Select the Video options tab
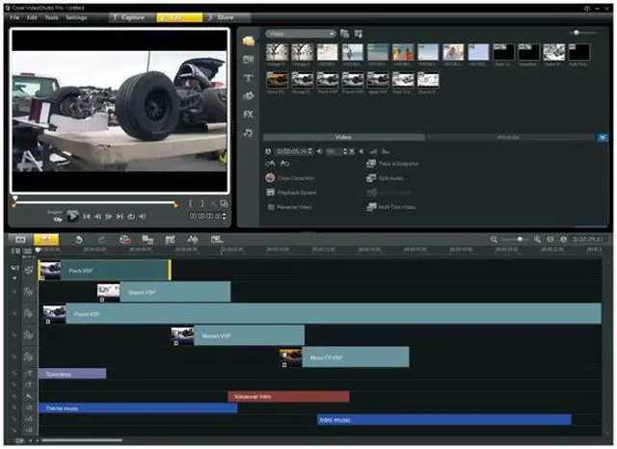 point(343,137)
